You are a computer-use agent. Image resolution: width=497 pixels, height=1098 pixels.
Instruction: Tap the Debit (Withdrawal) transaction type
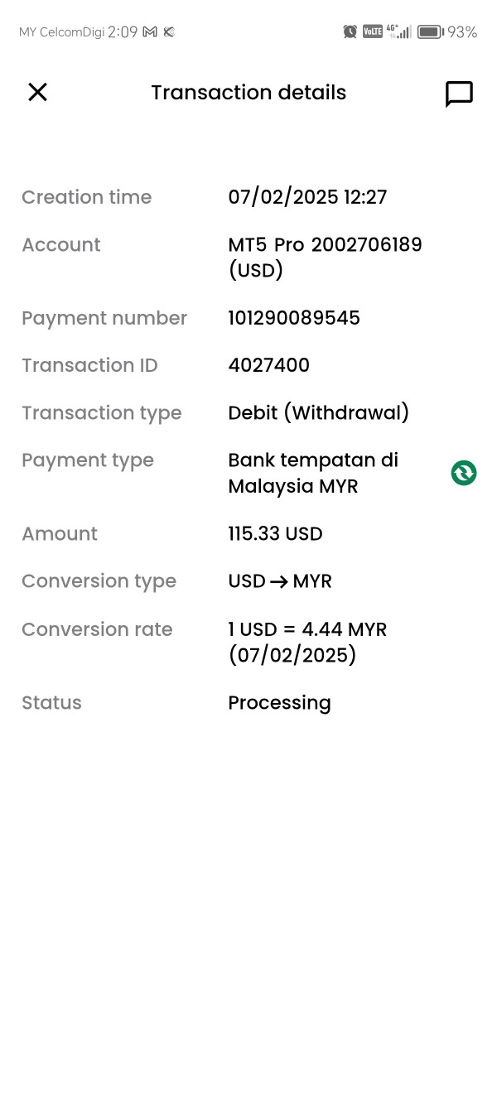[x=318, y=412]
